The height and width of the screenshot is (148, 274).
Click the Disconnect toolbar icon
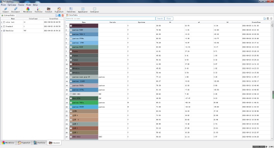15,10
